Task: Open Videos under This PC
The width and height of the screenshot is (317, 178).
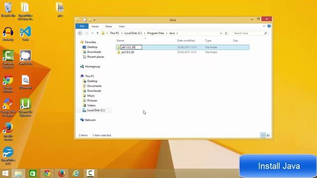Action: (x=91, y=105)
